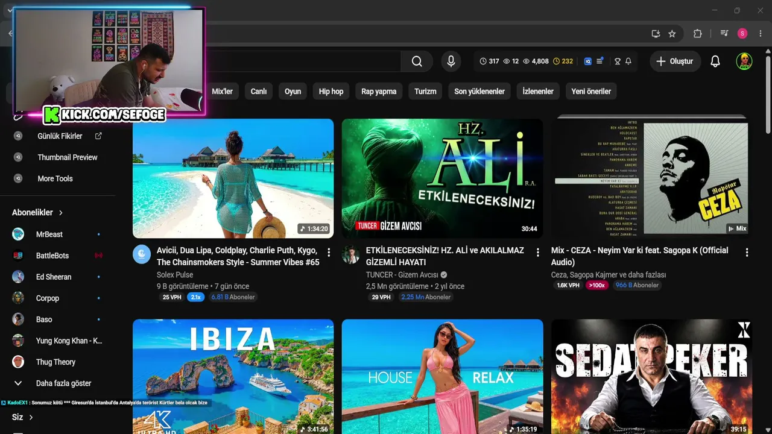
Task: Open options for the Summer Vibes #65 video
Action: [x=329, y=253]
